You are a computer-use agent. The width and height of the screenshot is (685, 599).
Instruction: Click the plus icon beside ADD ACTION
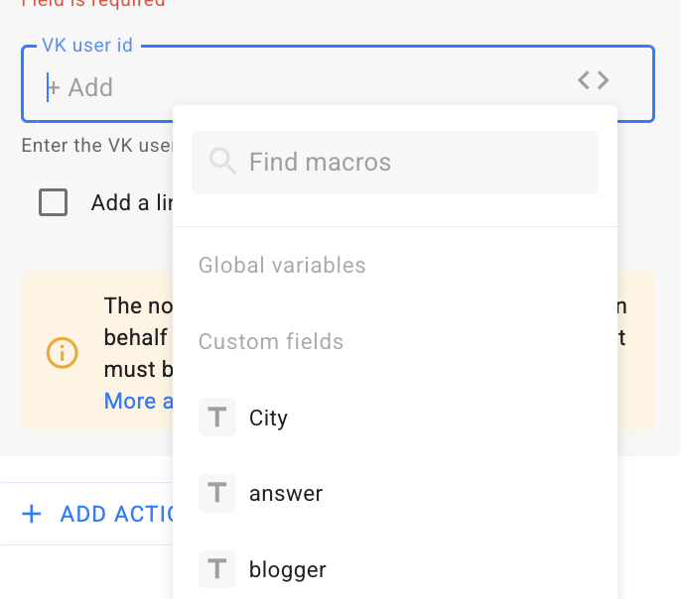click(x=33, y=514)
